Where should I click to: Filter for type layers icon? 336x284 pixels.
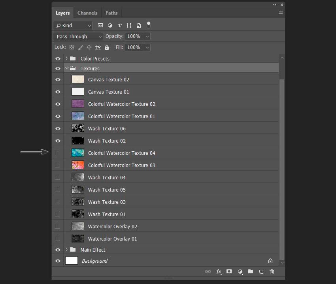click(x=119, y=26)
